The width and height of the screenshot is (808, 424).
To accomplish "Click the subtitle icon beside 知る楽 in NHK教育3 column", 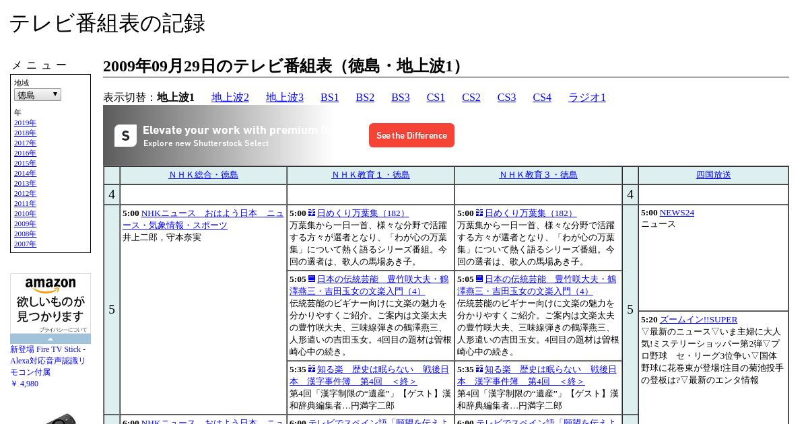I will point(479,369).
